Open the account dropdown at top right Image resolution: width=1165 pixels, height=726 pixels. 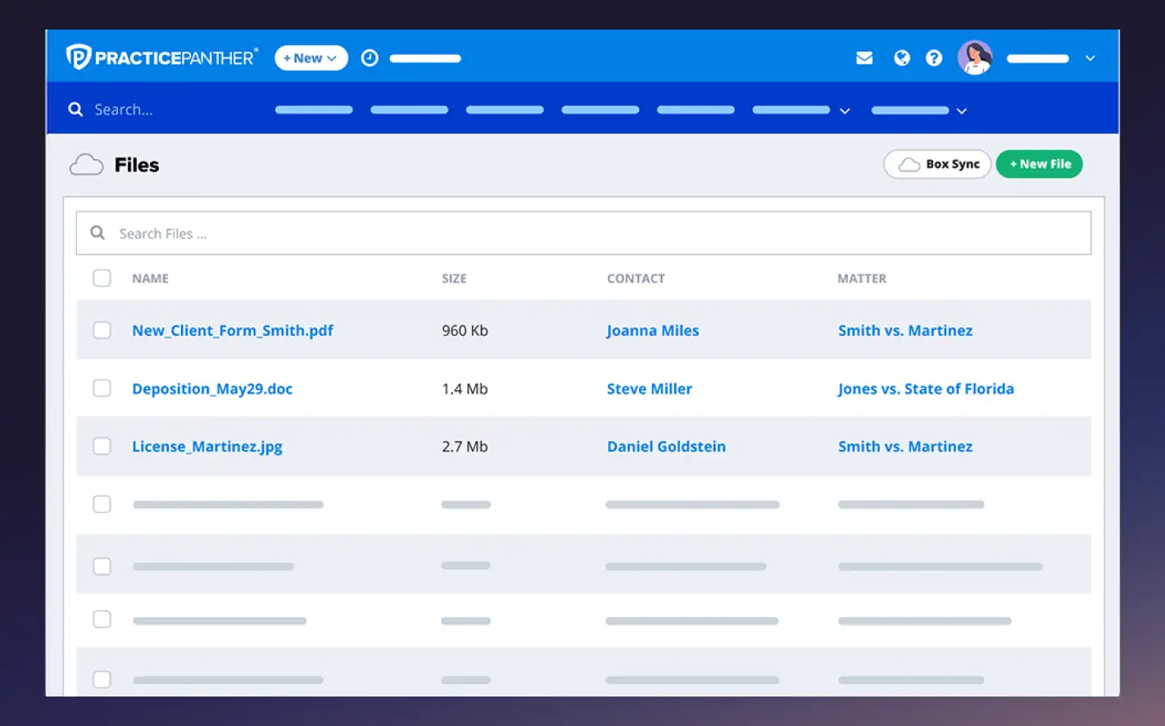point(1090,58)
